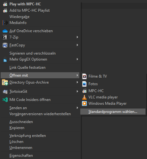The width and height of the screenshot is (147, 159).
Task: Expand the Mehr GpgEX Optionen arrow
Action: click(x=77, y=59)
